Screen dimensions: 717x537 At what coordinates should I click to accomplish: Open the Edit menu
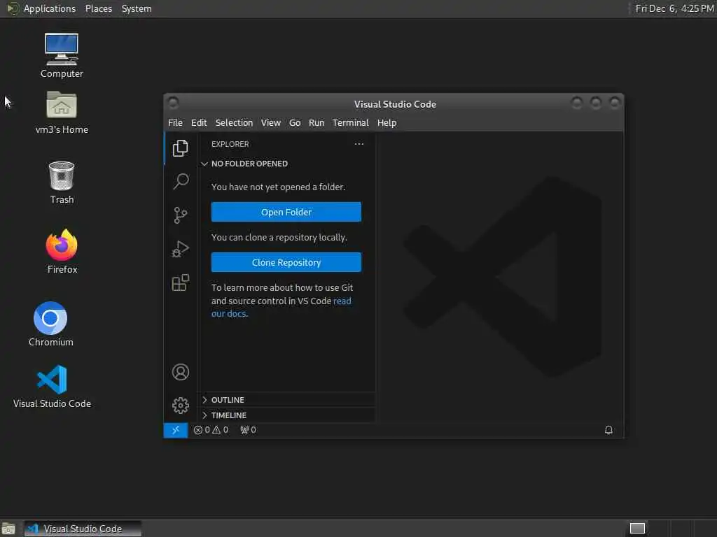tap(199, 123)
